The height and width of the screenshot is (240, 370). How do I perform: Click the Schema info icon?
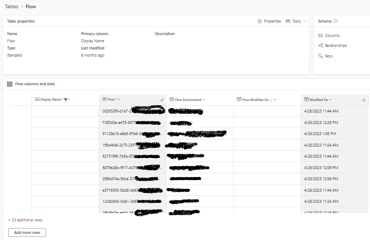(x=336, y=21)
